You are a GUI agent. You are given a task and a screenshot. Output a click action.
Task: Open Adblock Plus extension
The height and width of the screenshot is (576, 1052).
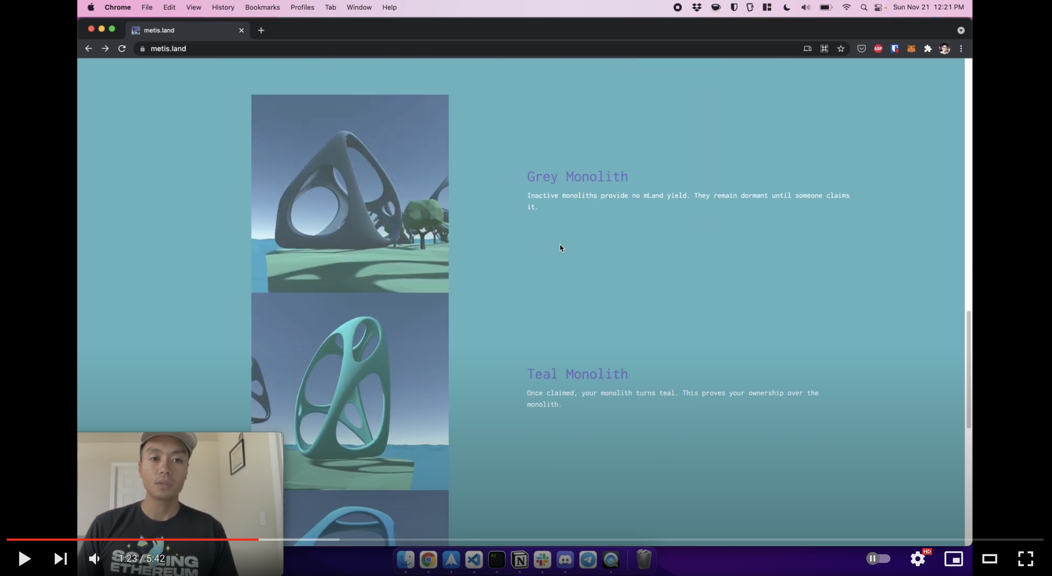click(x=878, y=49)
